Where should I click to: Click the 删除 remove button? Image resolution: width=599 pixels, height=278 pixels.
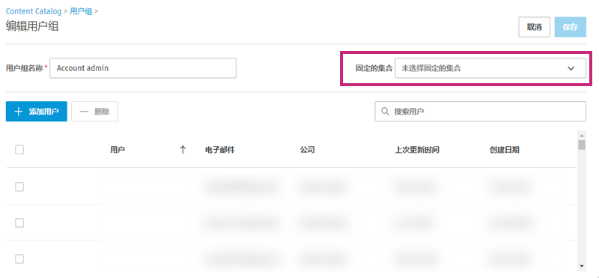(x=94, y=112)
